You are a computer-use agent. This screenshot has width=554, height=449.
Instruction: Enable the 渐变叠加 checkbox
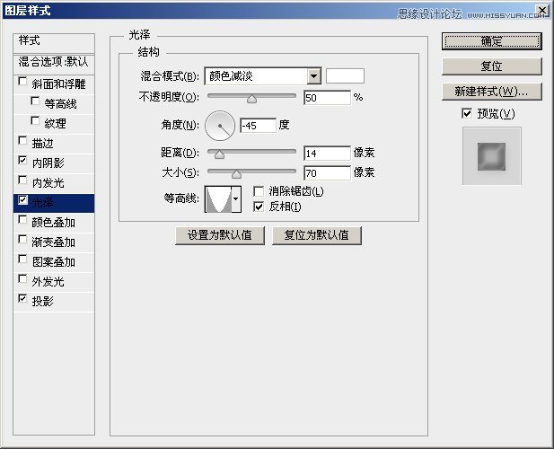click(x=22, y=240)
